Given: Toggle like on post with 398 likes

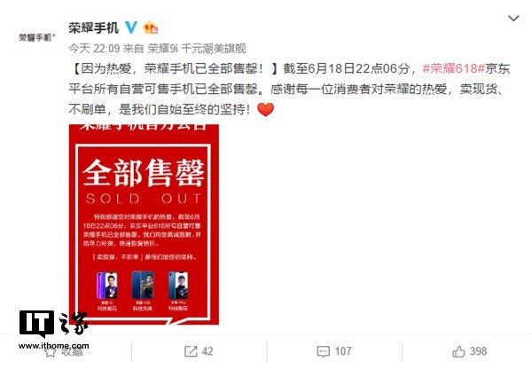Looking at the screenshot, I should [470, 351].
